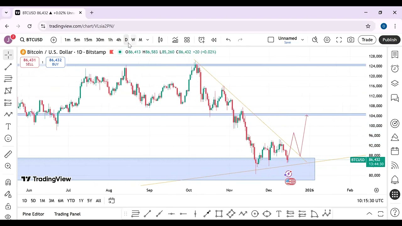Open the forecasting and measurement tools
The image size is (402, 226).
click(8, 103)
